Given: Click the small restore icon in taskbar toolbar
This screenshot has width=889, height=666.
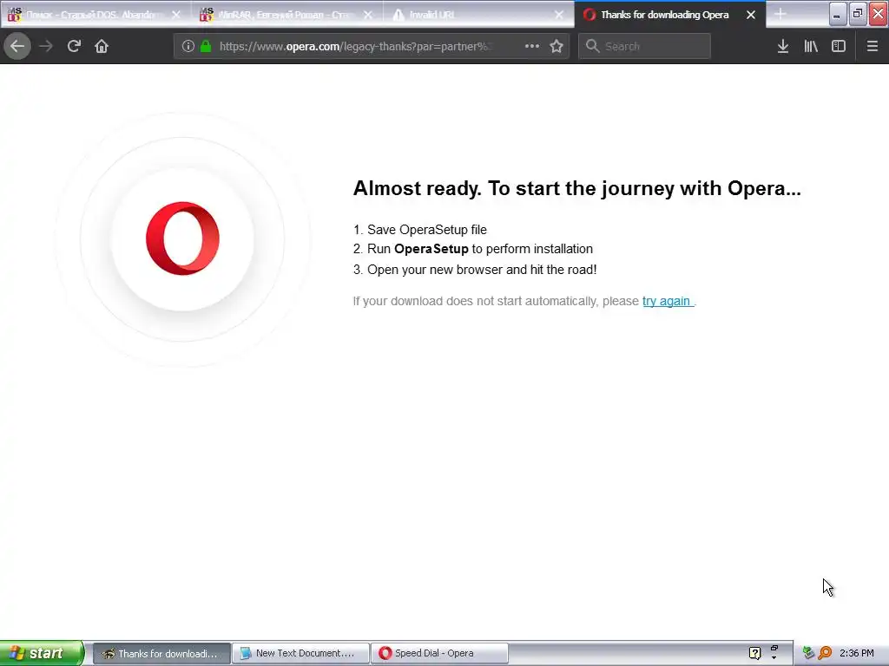Looking at the screenshot, I should coord(774,648).
